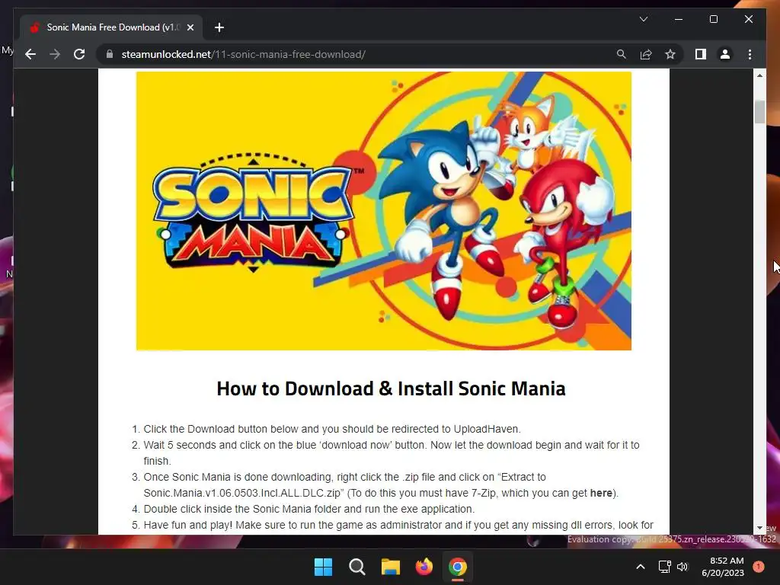Viewport: 780px width, 585px height.
Task: Minimize the Chrome window
Action: click(x=679, y=19)
